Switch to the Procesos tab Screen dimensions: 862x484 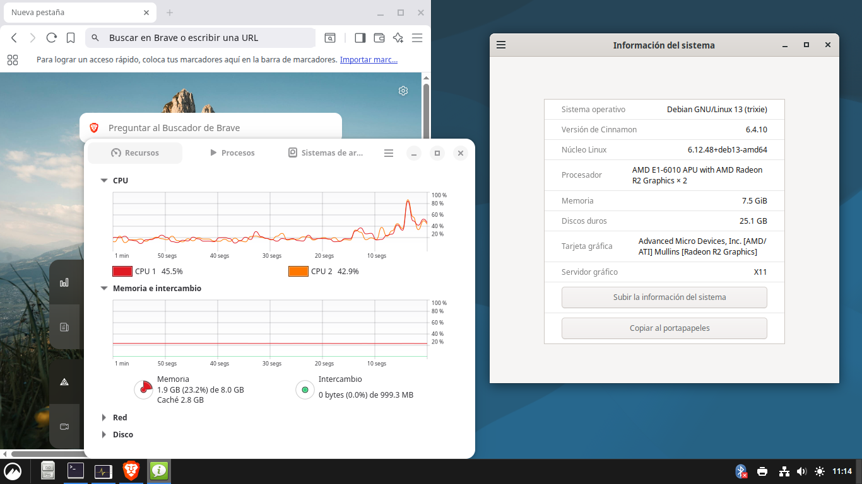click(x=232, y=153)
